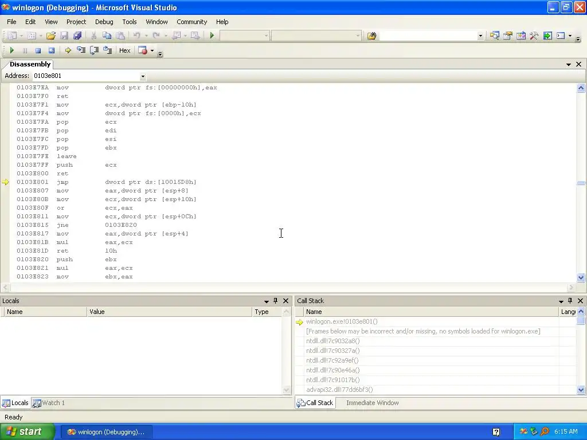This screenshot has height=440, width=587.
Task: Open the File menu
Action: [11, 22]
